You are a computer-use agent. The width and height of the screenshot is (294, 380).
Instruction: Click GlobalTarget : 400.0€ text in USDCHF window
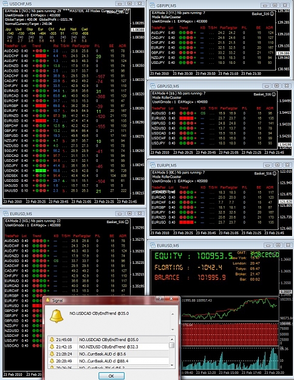pyautogui.click(x=21, y=19)
